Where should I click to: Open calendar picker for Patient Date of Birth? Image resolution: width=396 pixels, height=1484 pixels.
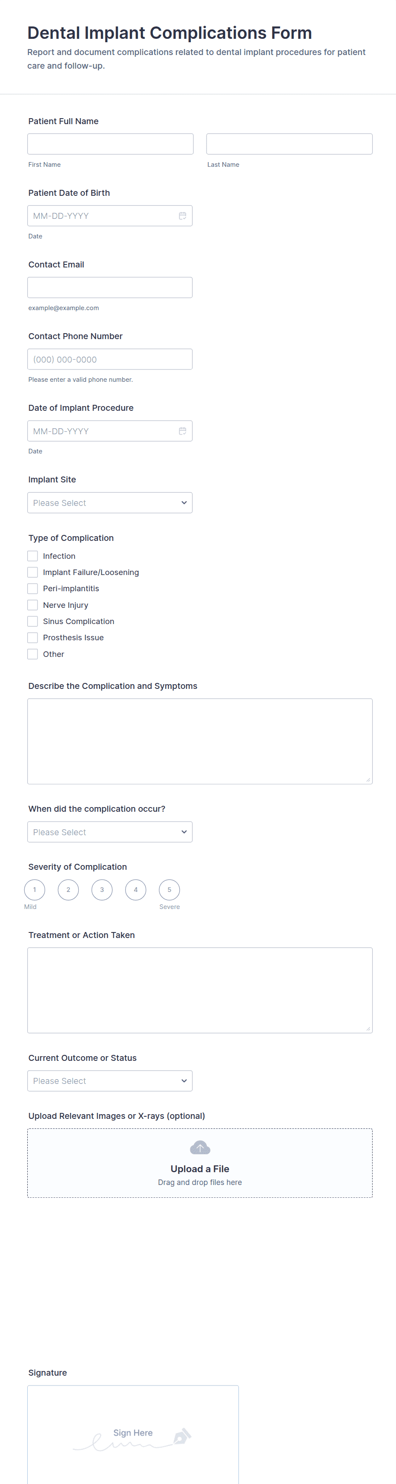(182, 216)
